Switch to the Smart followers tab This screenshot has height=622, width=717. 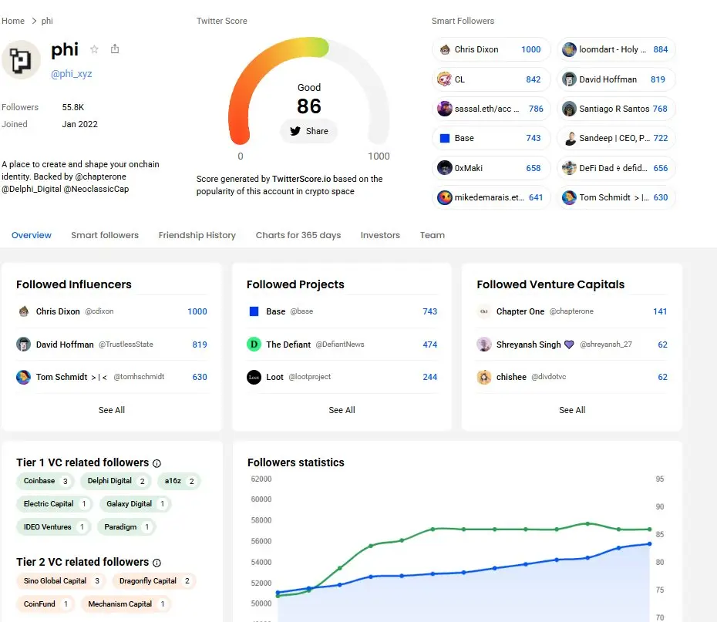105,235
